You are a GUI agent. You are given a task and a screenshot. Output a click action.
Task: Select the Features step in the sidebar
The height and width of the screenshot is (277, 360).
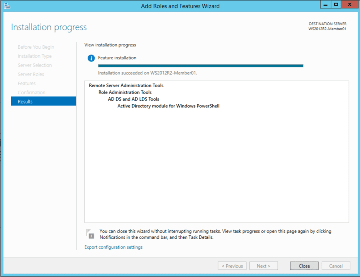(x=26, y=83)
